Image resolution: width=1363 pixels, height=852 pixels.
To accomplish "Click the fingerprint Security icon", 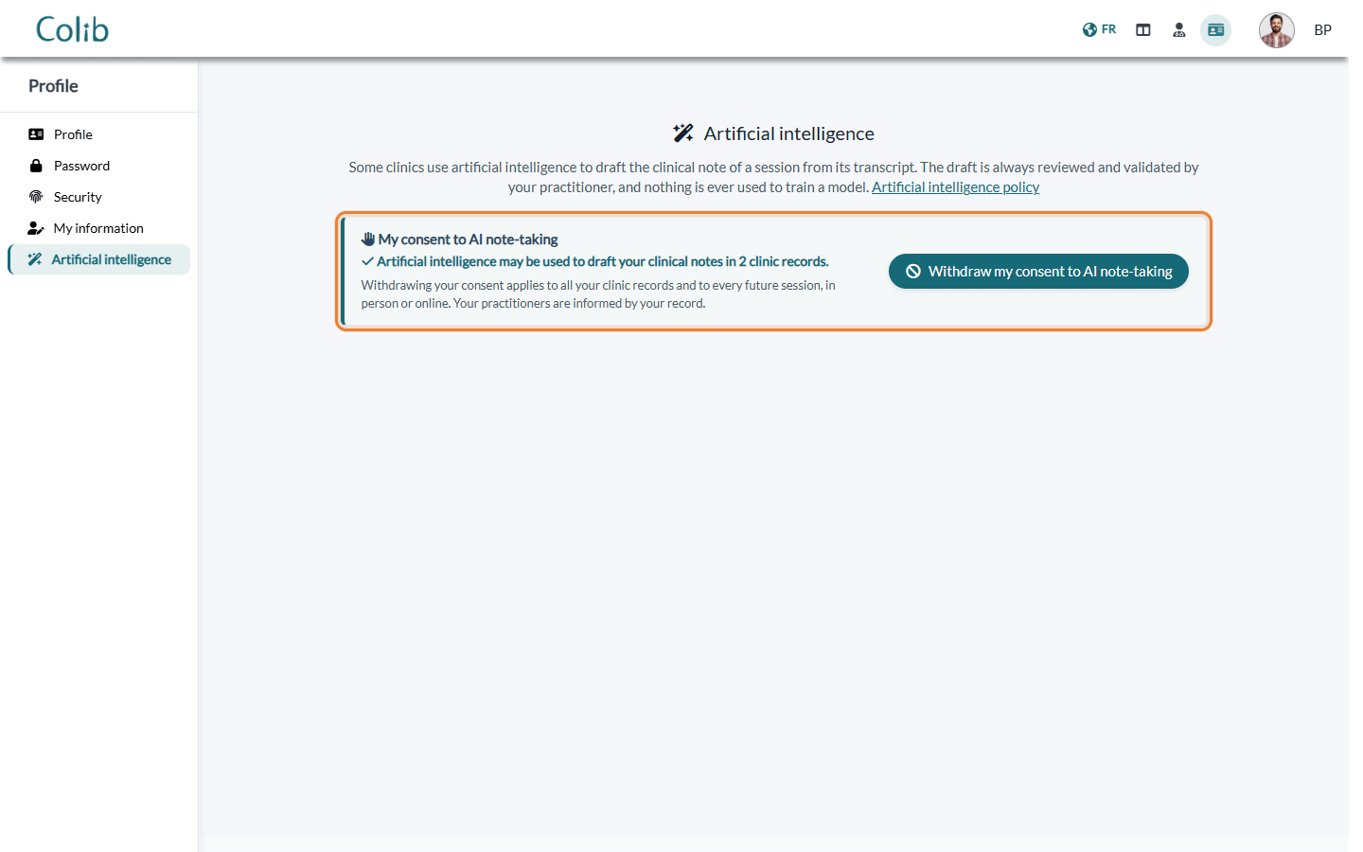I will (x=36, y=197).
